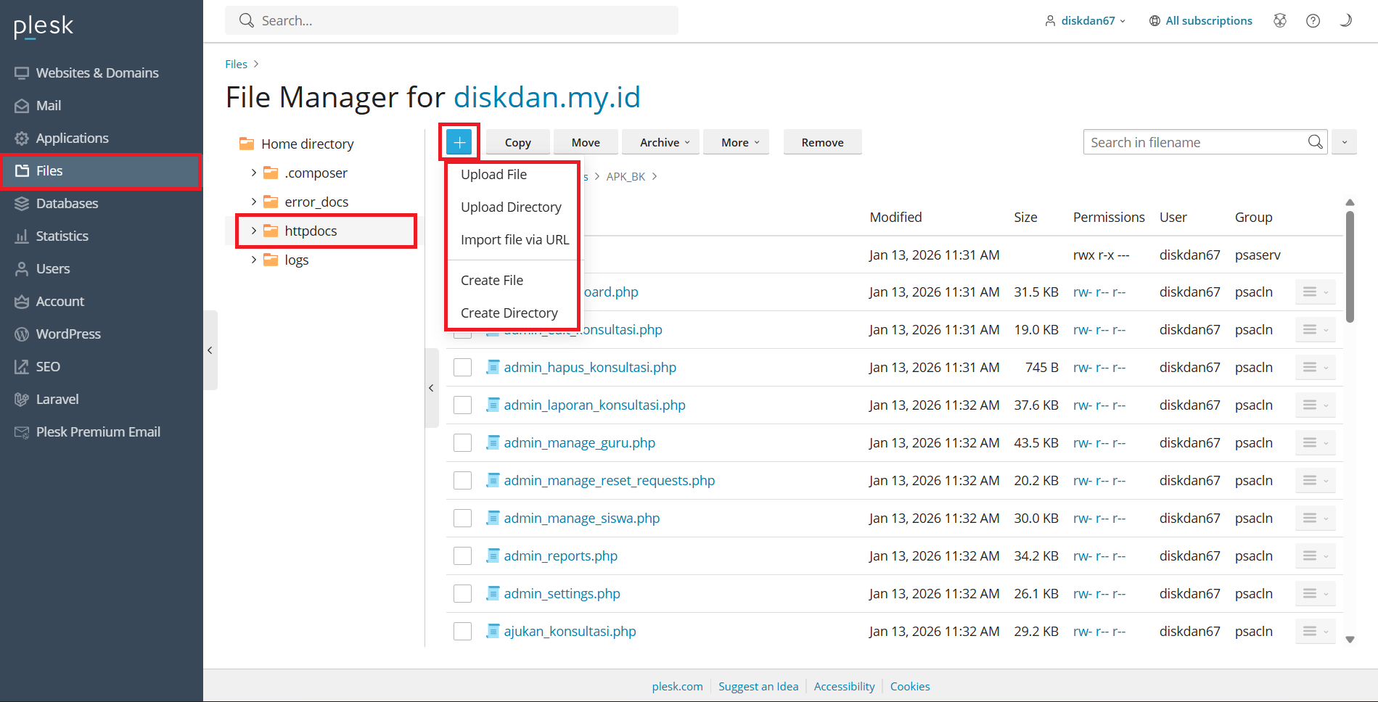Image resolution: width=1378 pixels, height=702 pixels.
Task: Select the admin_manage_guru.php checkbox
Action: pyautogui.click(x=462, y=443)
